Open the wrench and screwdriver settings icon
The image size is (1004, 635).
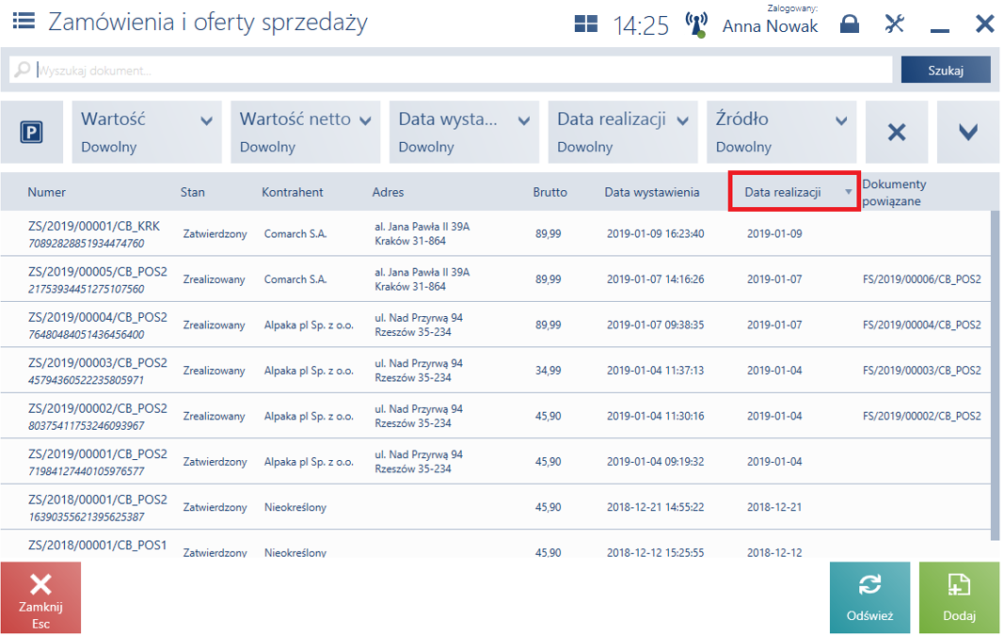(895, 24)
